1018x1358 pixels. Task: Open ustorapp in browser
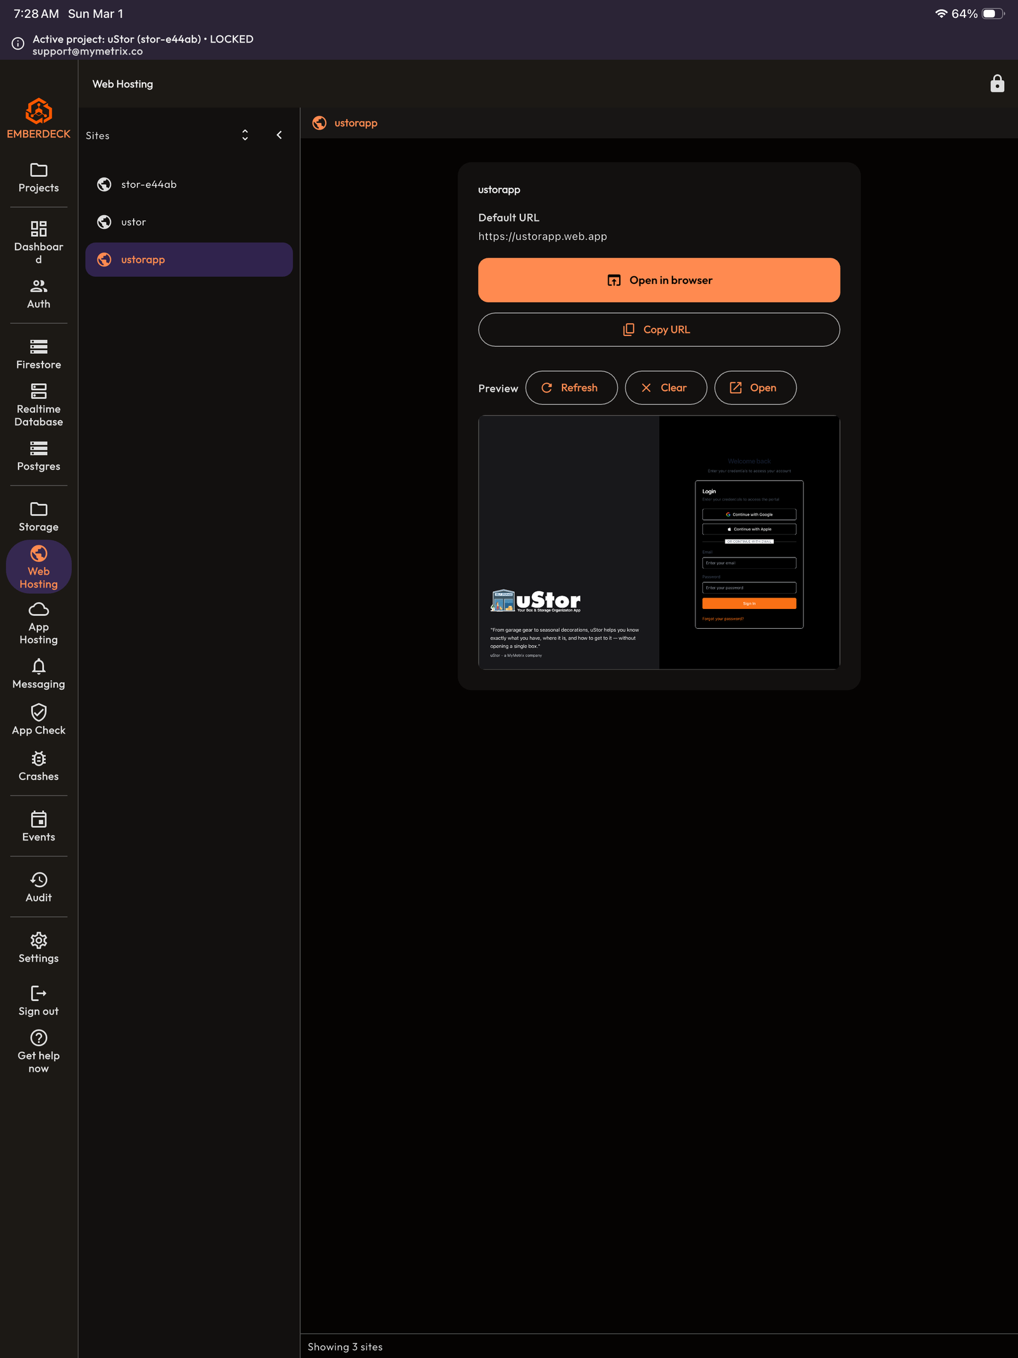pyautogui.click(x=659, y=279)
